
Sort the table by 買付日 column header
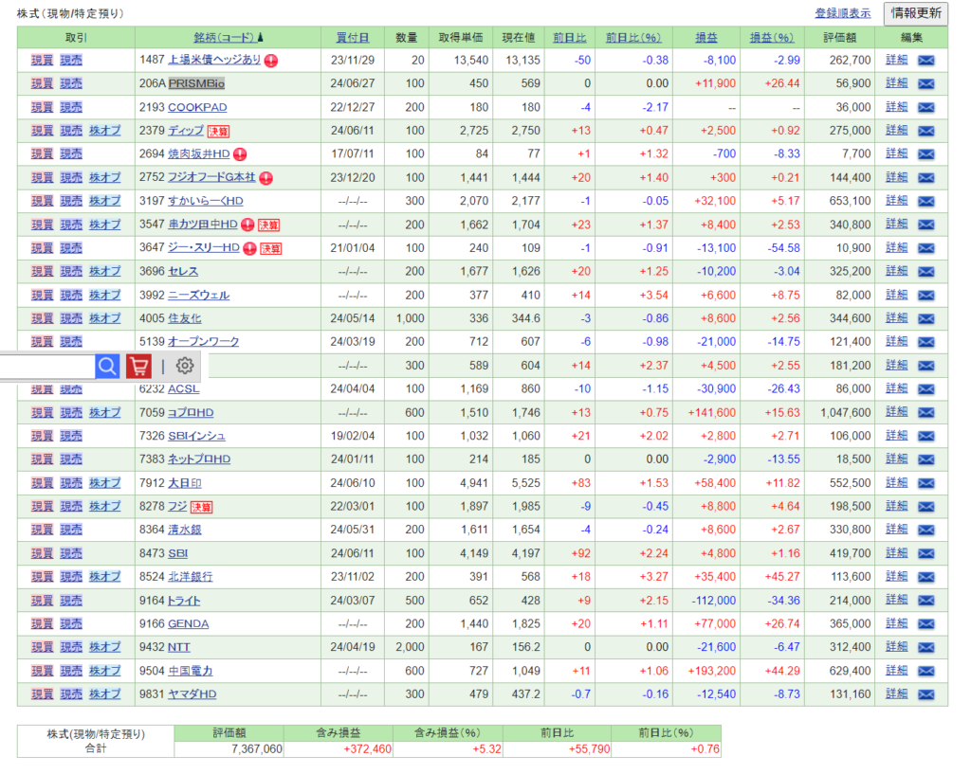pos(353,38)
